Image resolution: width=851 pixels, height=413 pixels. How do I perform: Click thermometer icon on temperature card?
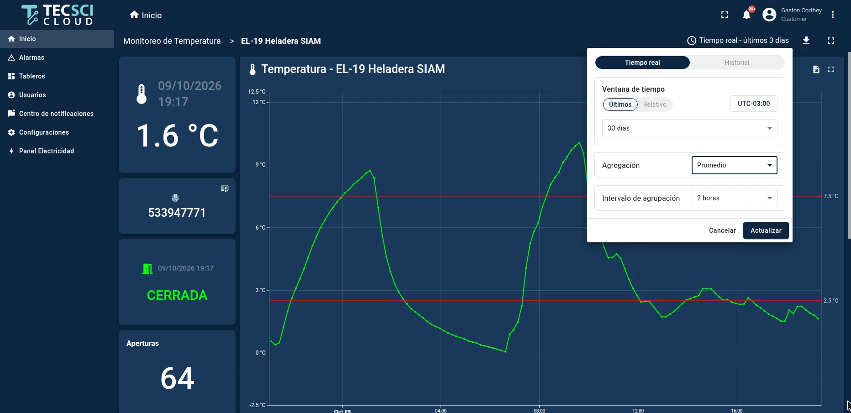pyautogui.click(x=142, y=94)
